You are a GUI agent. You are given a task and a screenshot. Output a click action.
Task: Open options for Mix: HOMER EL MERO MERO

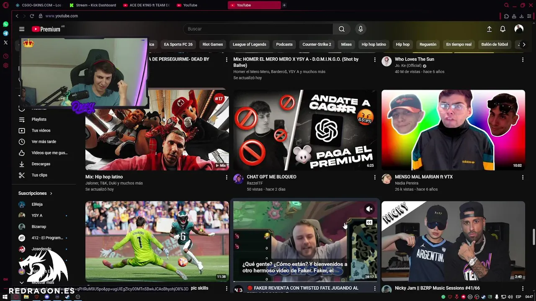click(375, 60)
